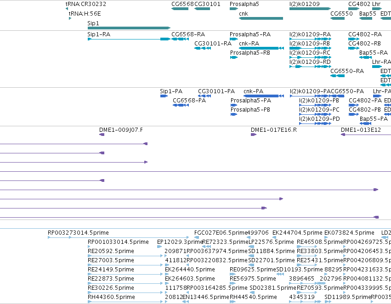Click the CG4802-RB transcript label
This screenshot has height=304, width=391.
(364, 43)
